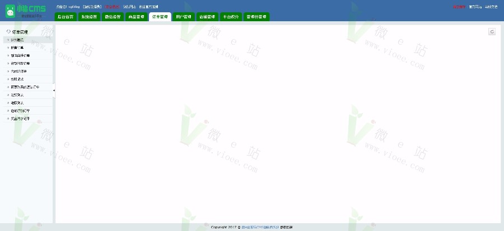Switch to the 系统设置 tab
Screen dimensions: 504x231
click(x=89, y=17)
